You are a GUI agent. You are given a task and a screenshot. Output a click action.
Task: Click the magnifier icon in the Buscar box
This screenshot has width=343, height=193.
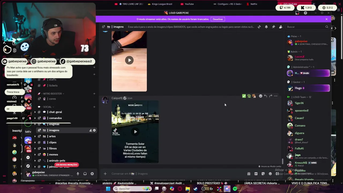click(x=327, y=27)
